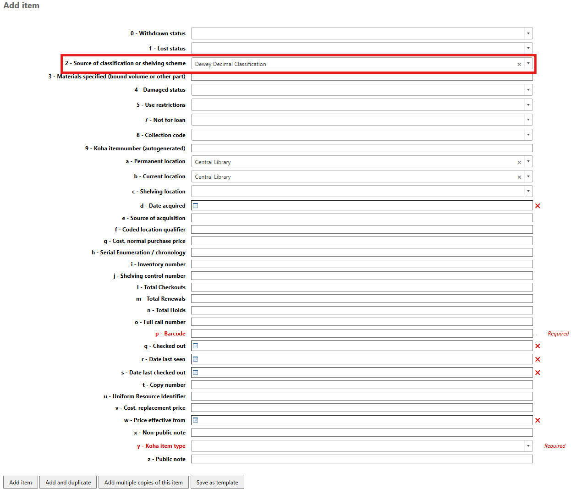Viewport: 571px width, 489px height.
Task: Clear Date last checked out with red X
Action: pyautogui.click(x=538, y=373)
